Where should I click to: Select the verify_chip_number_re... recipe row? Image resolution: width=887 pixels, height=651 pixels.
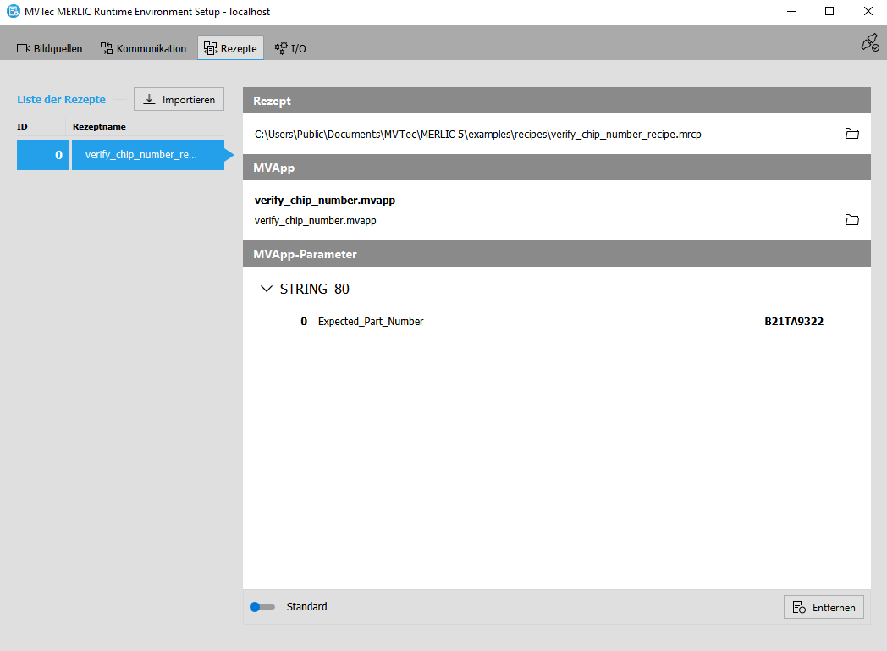[147, 155]
